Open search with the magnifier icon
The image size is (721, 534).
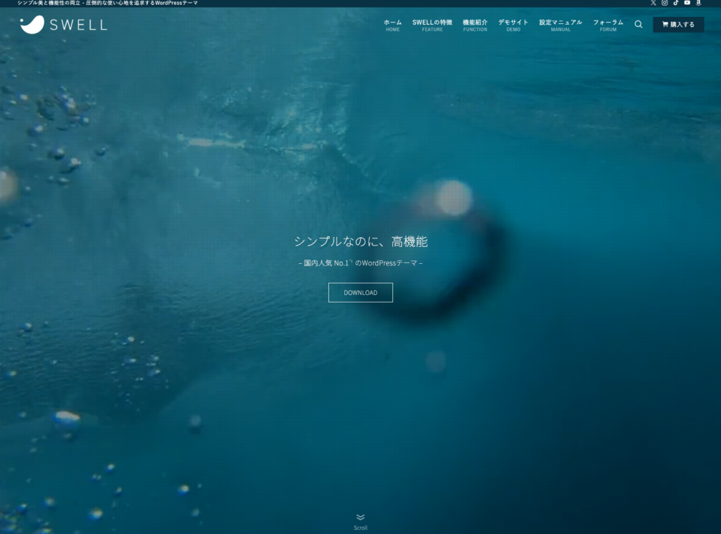[639, 25]
